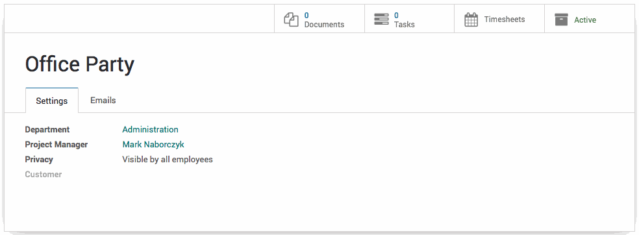The image size is (639, 235).
Task: Select the Settings tab
Action: [52, 101]
